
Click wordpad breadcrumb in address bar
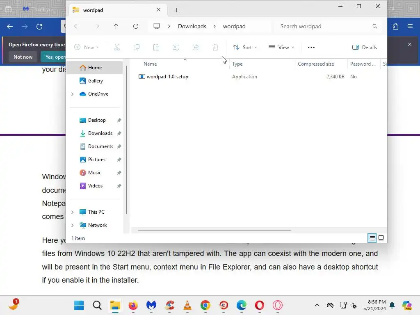click(x=234, y=26)
